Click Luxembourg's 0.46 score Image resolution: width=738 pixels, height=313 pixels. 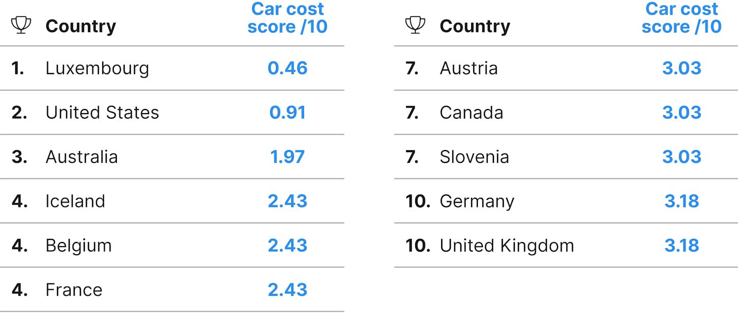click(288, 68)
